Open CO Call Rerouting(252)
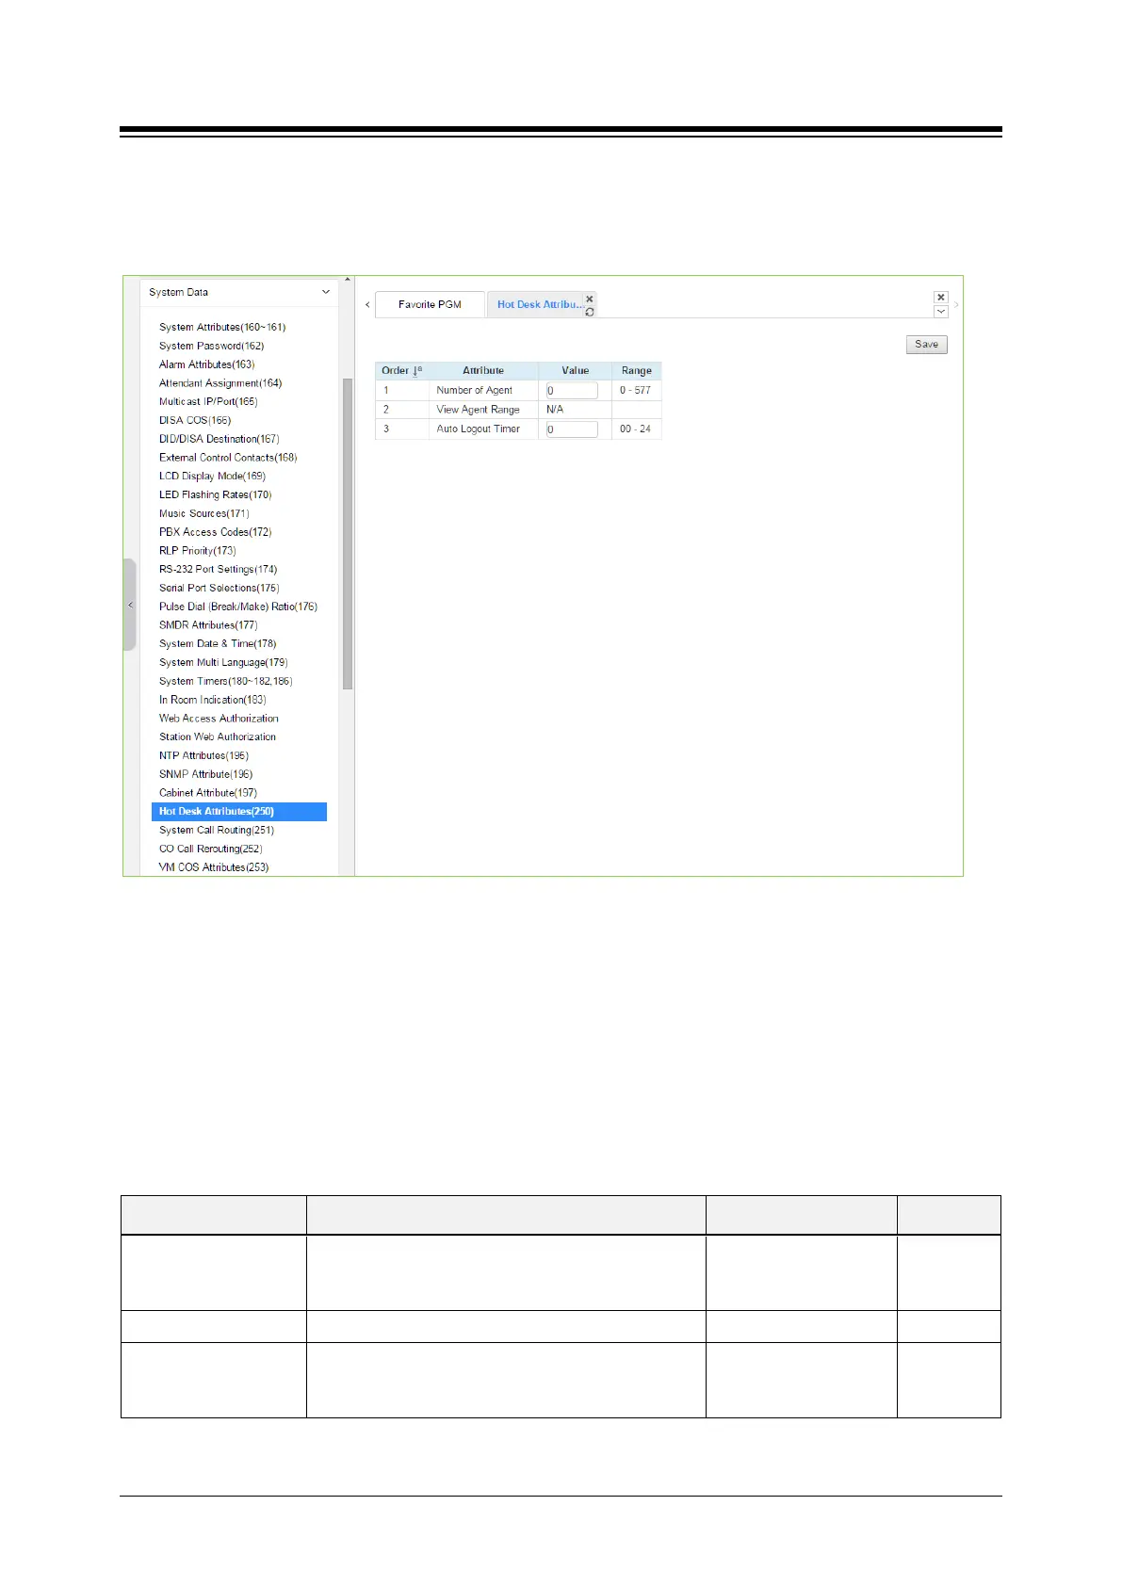The width and height of the screenshot is (1122, 1586). pos(211,849)
